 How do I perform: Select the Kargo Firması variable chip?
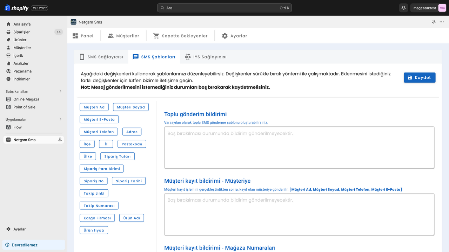[97, 218]
